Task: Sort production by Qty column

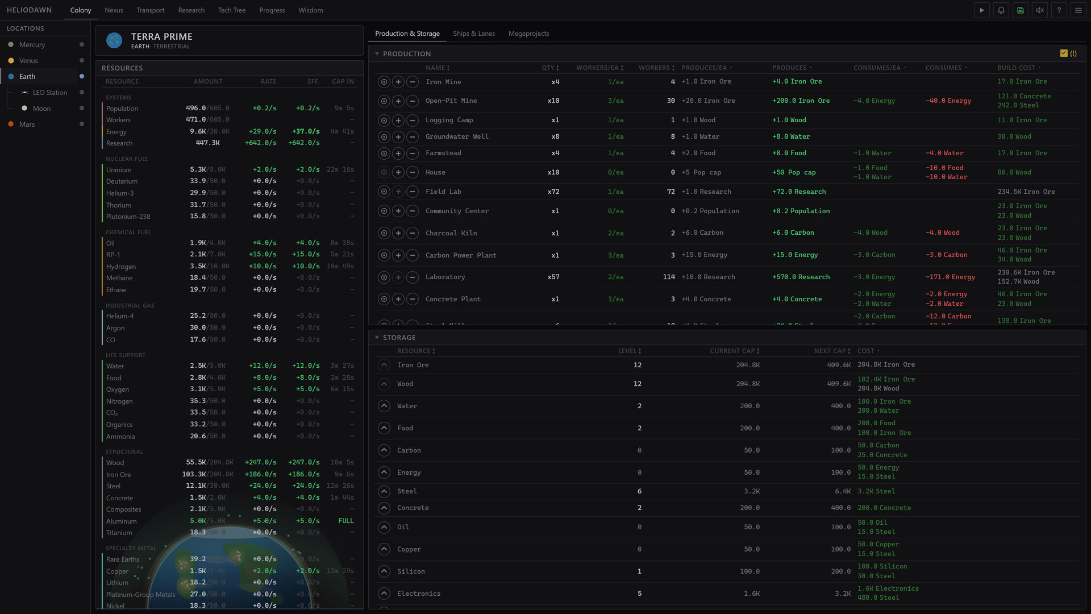Action: coord(550,68)
